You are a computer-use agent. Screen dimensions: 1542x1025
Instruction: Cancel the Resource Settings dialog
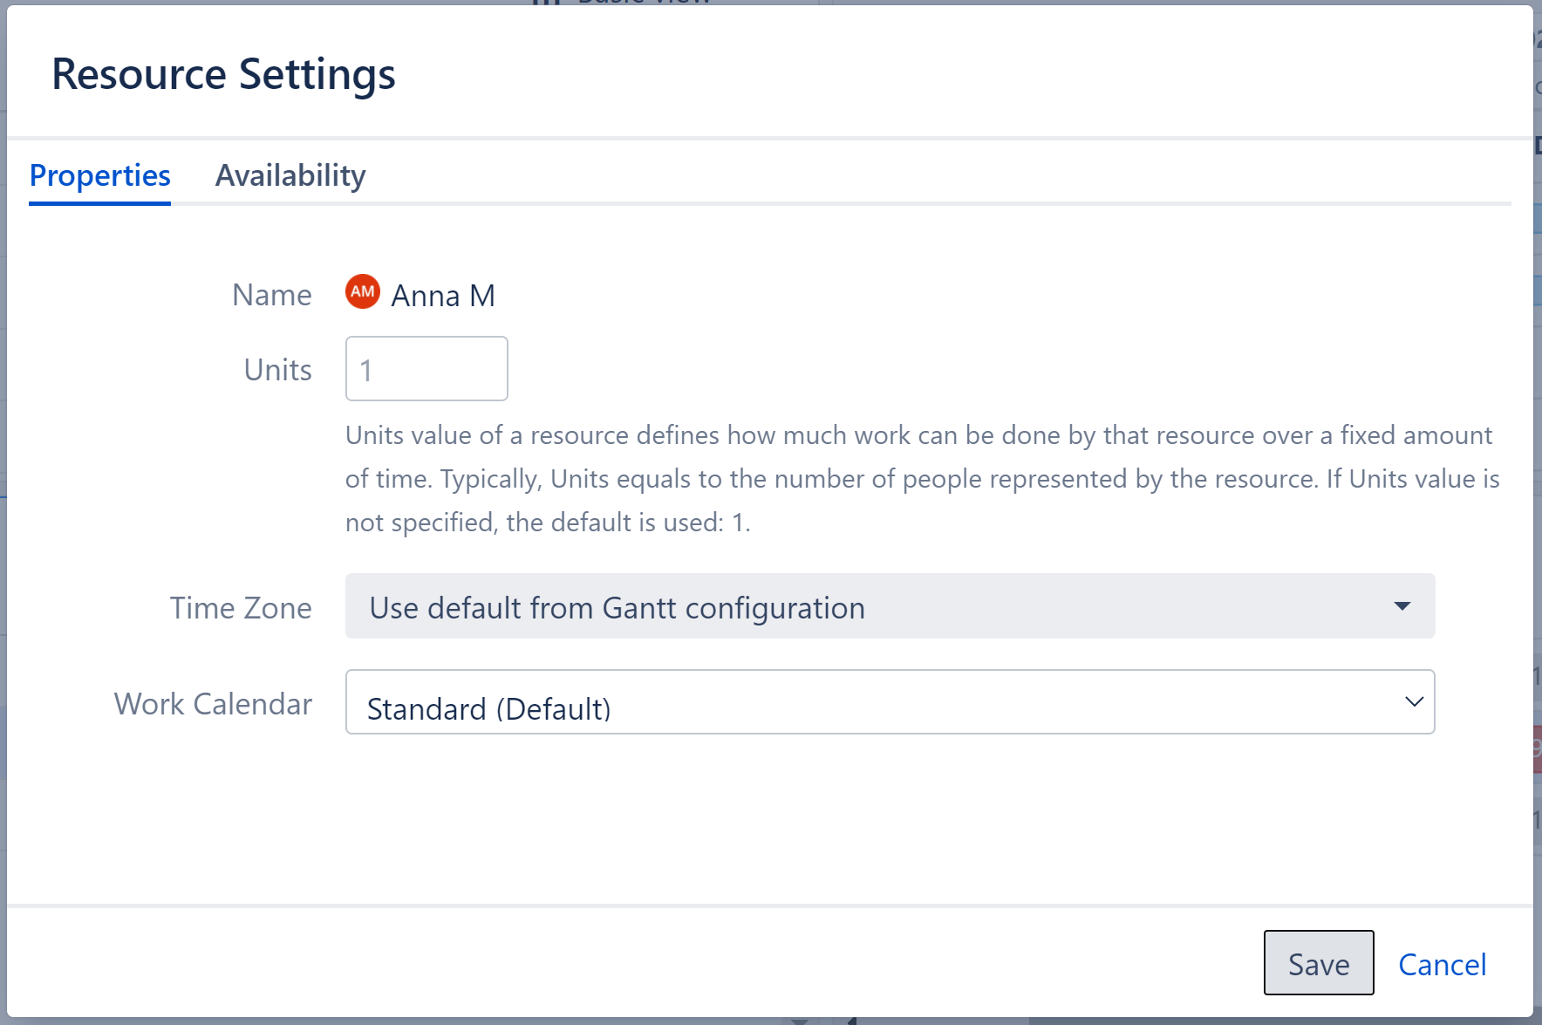tap(1443, 965)
